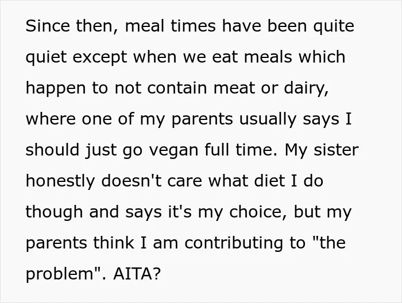Select the word "except" in the paragraph

tap(100, 58)
